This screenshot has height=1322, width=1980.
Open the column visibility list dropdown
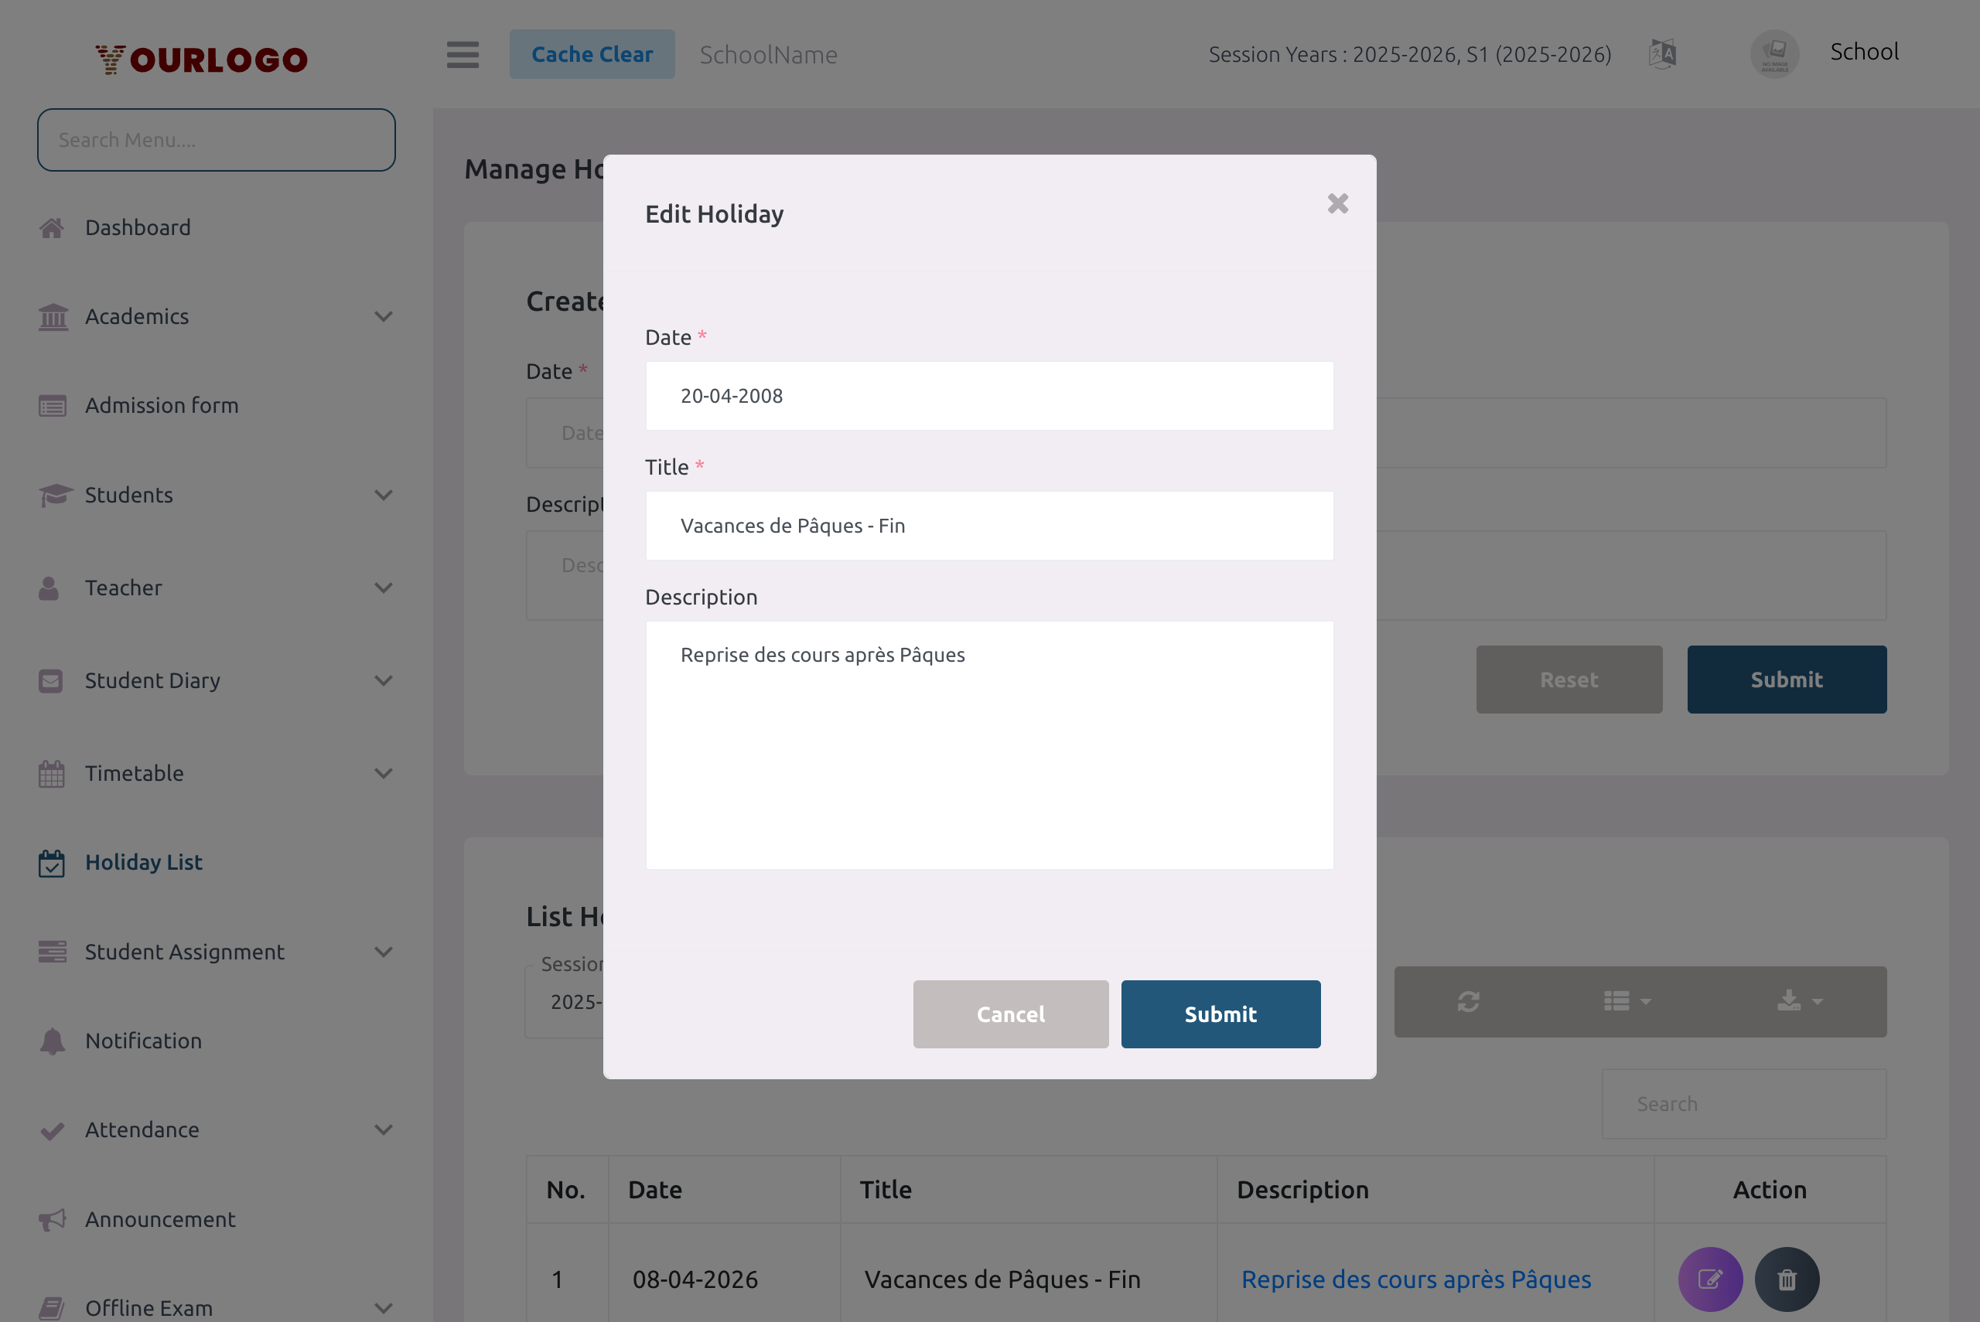pos(1624,1002)
